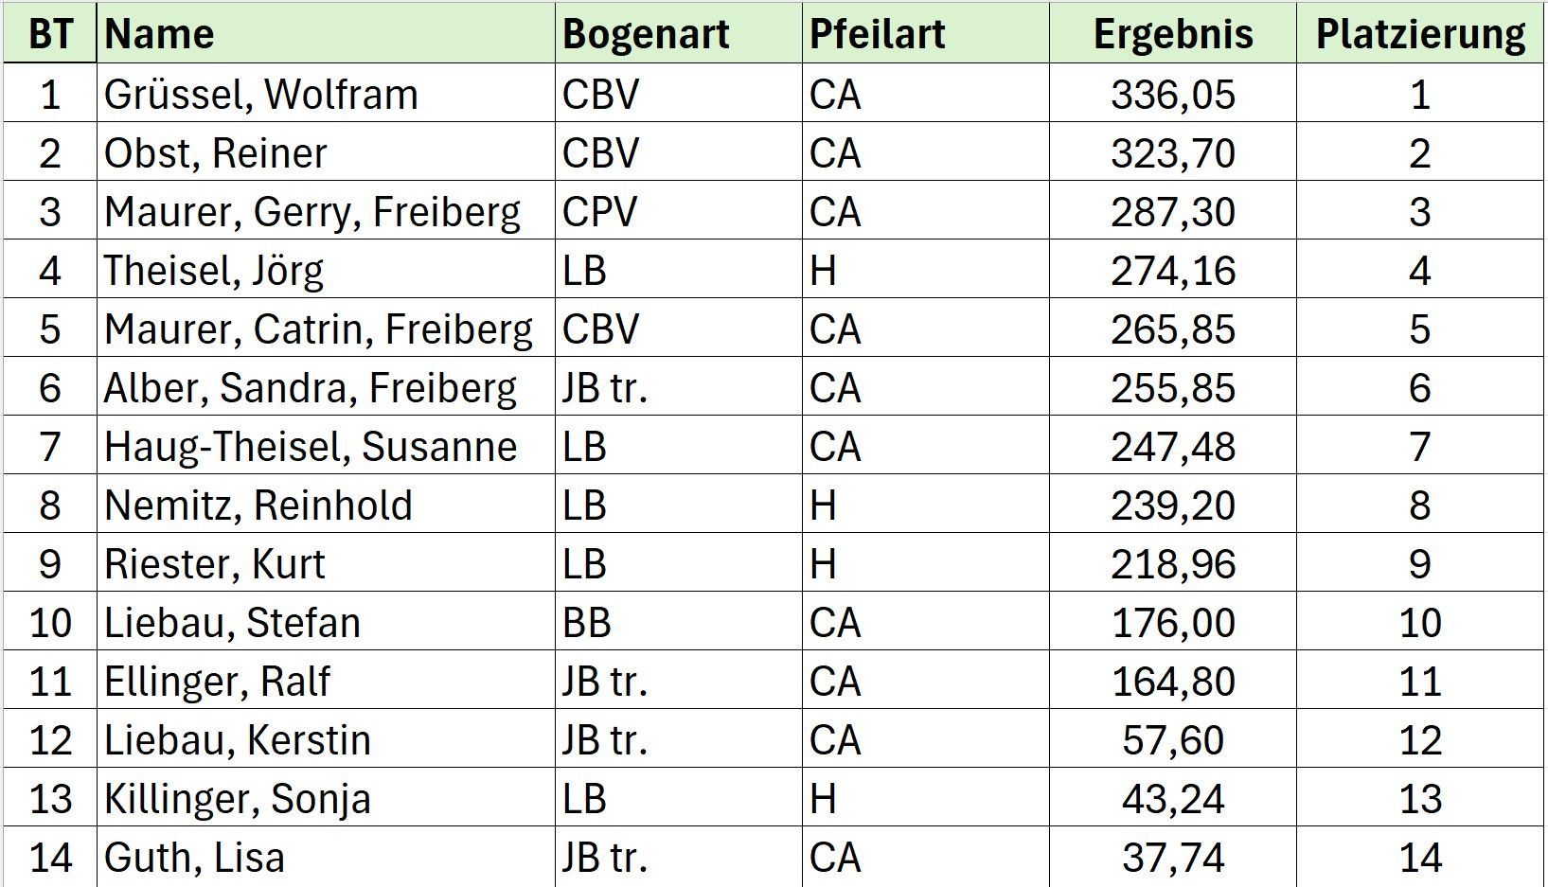The height and width of the screenshot is (887, 1548).
Task: Click the Platzierung column header
Action: [x=1420, y=34]
